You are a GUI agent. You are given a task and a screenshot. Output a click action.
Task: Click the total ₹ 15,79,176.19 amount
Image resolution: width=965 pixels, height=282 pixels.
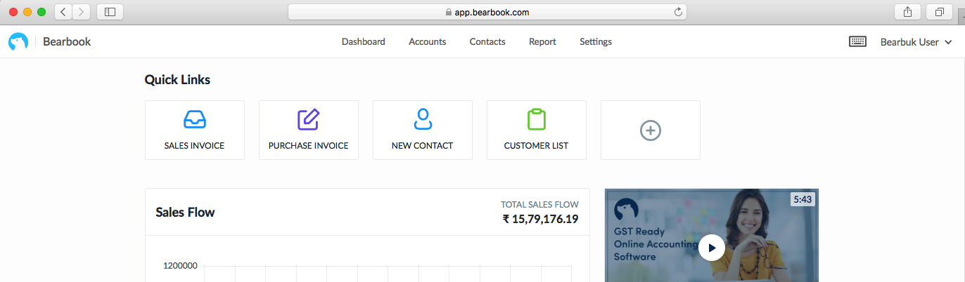540,219
